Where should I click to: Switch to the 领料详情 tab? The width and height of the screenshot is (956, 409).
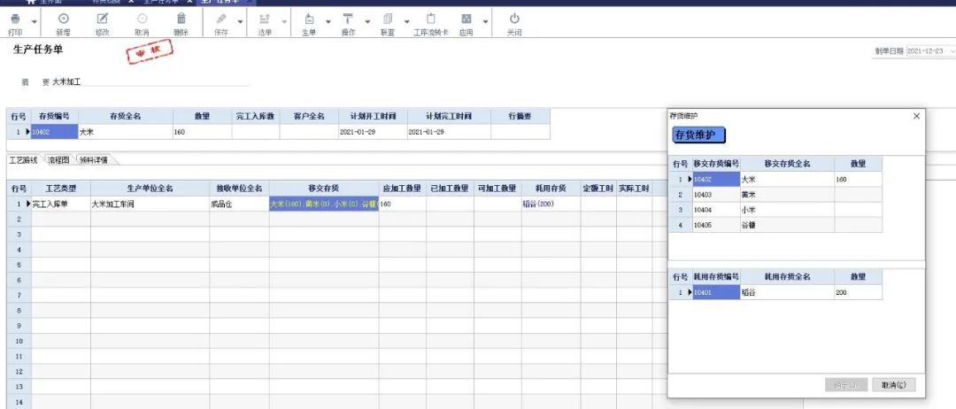94,160
